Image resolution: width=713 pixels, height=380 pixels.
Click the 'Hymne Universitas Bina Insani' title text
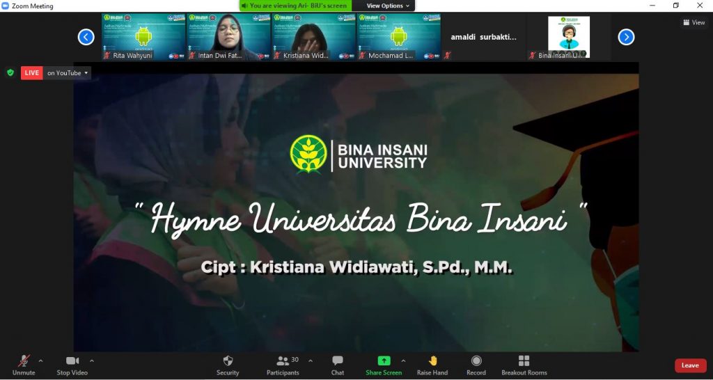(361, 217)
